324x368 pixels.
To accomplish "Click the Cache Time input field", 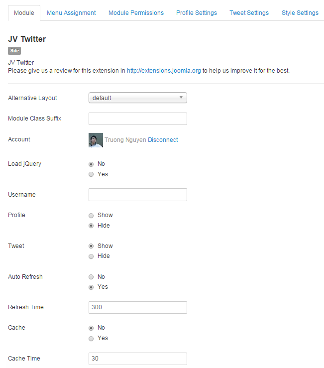I will [x=137, y=359].
